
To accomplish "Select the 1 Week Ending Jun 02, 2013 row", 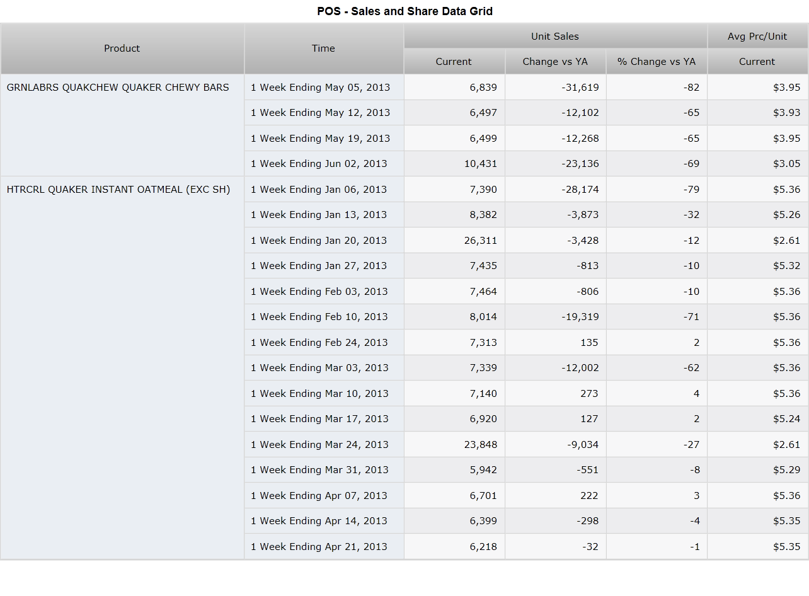I will pos(324,164).
